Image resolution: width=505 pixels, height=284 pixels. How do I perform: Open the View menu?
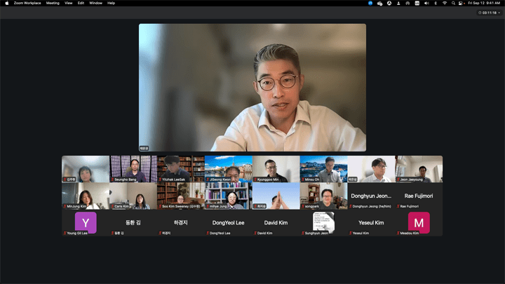click(x=69, y=3)
